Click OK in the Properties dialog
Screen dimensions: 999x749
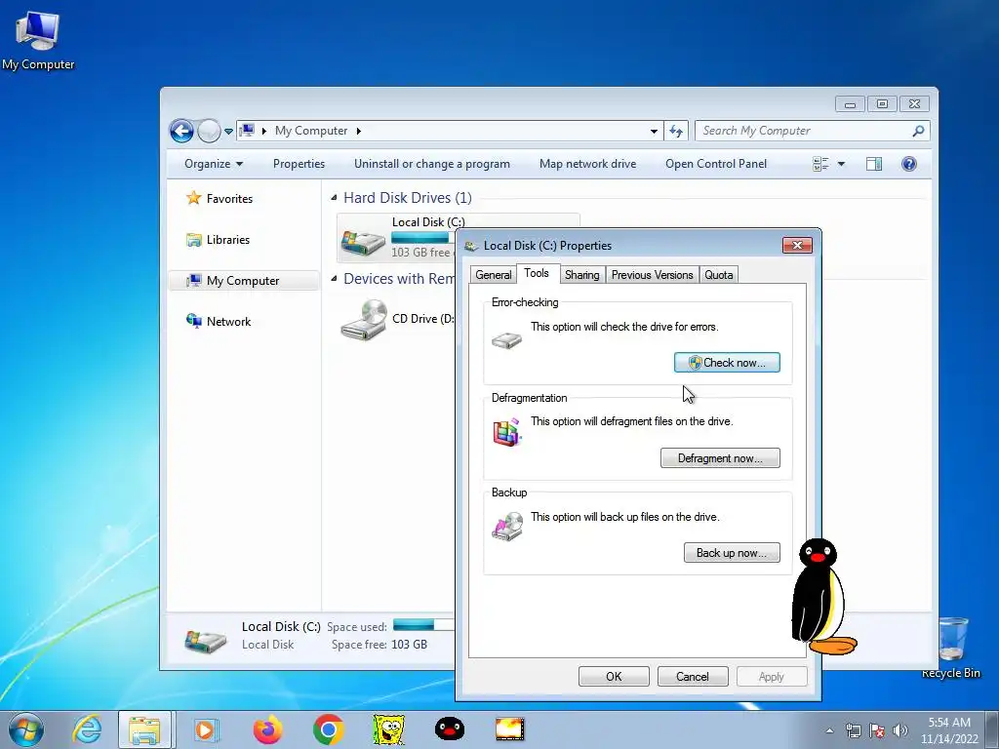pos(614,677)
